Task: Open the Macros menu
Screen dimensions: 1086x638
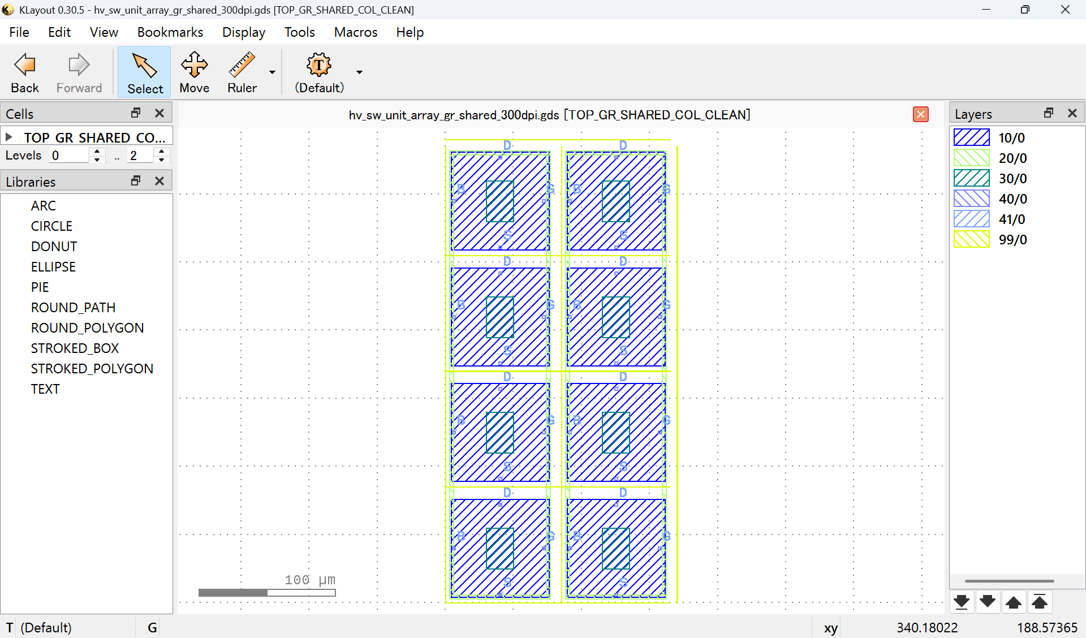Action: (355, 32)
